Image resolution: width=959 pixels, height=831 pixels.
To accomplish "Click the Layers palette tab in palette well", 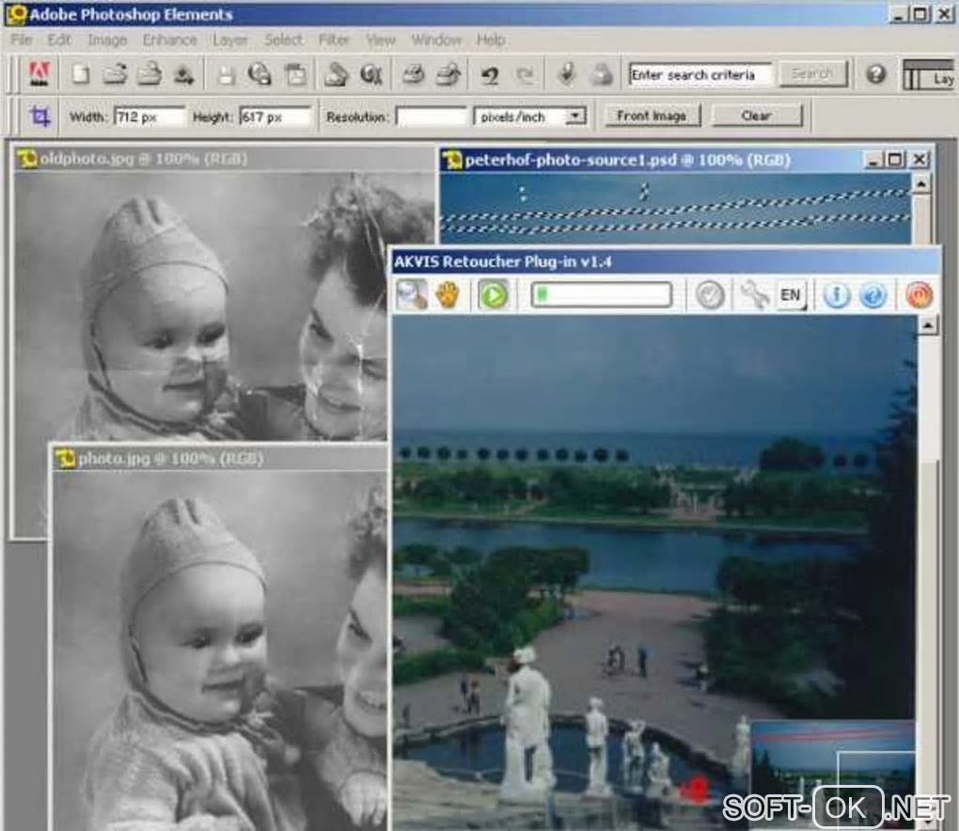I will click(x=930, y=76).
